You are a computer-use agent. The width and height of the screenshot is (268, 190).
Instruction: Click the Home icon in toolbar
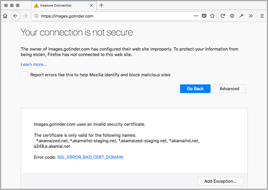[5, 16]
